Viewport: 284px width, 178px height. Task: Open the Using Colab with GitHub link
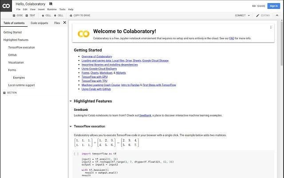[96, 89]
